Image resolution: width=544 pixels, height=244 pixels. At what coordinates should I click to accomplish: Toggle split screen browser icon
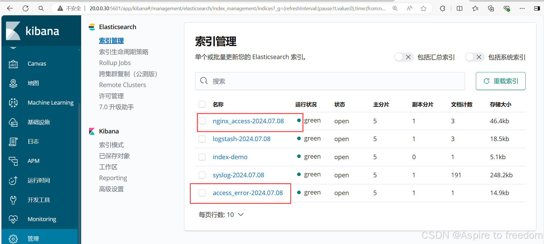click(460, 8)
